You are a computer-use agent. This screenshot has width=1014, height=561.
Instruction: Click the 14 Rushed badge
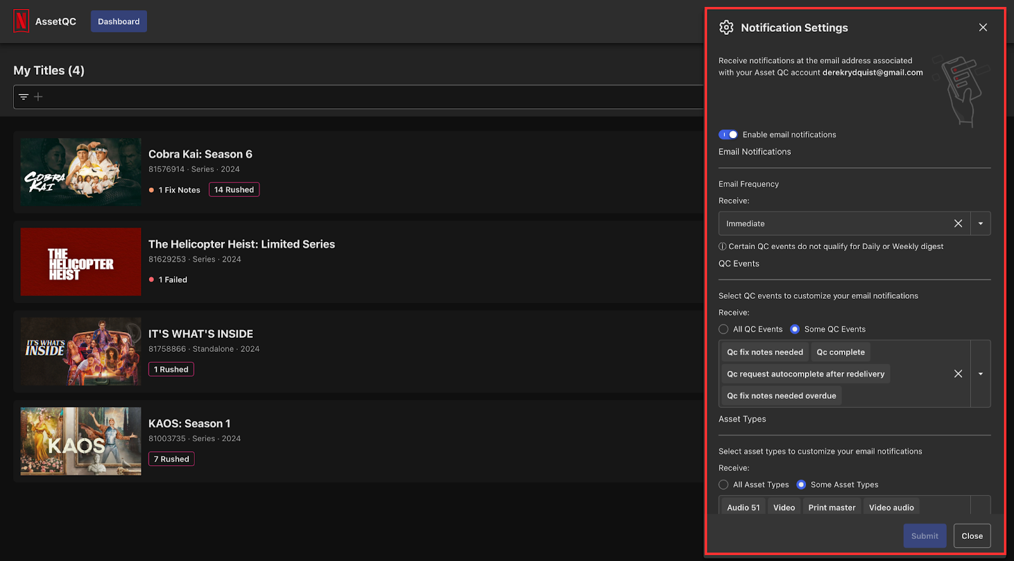(x=234, y=190)
